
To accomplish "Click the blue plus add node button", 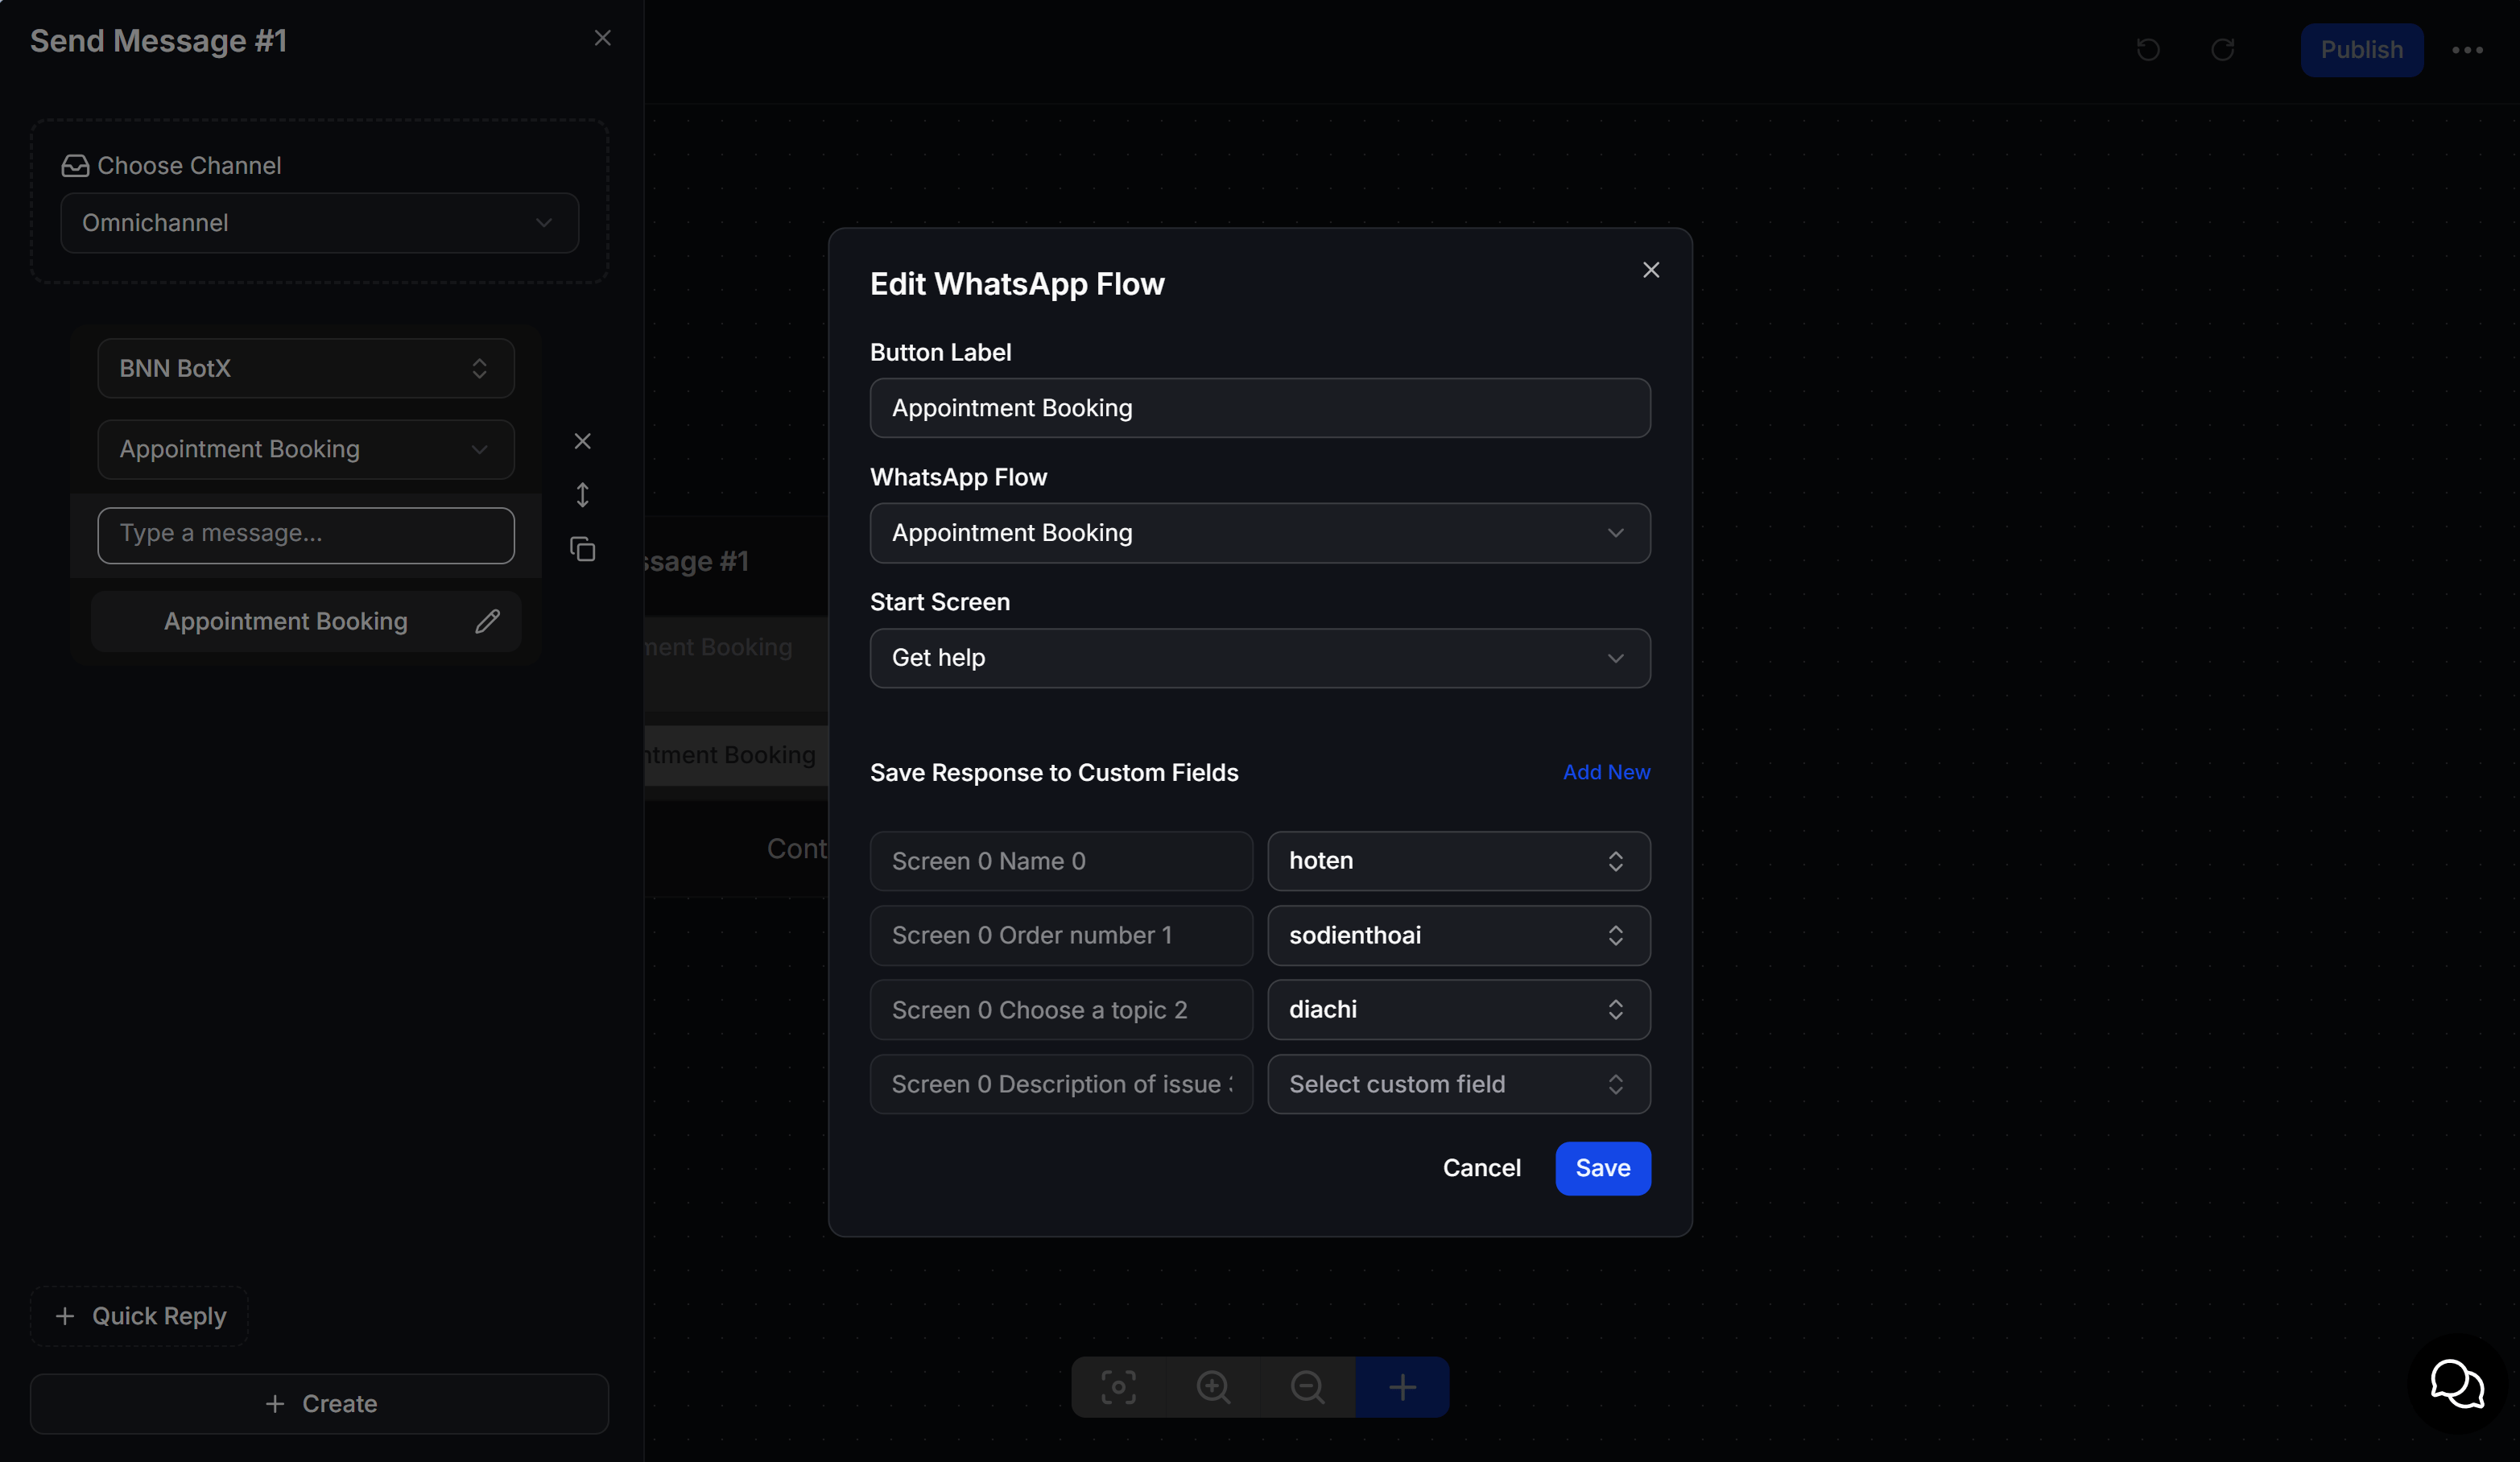I will 1402,1387.
